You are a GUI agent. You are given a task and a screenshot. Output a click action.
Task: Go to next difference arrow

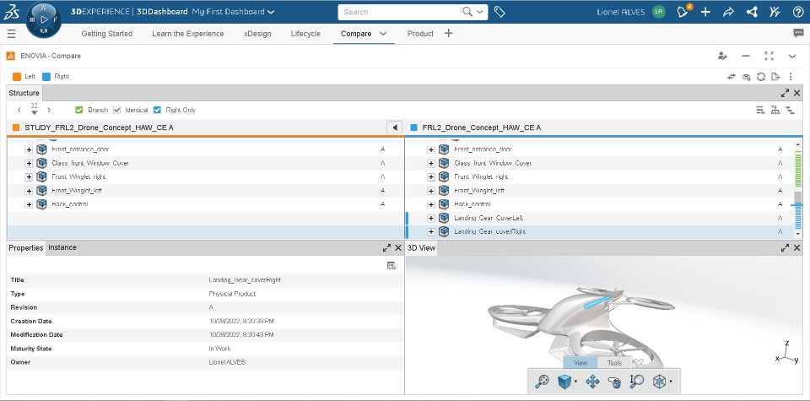pos(49,110)
